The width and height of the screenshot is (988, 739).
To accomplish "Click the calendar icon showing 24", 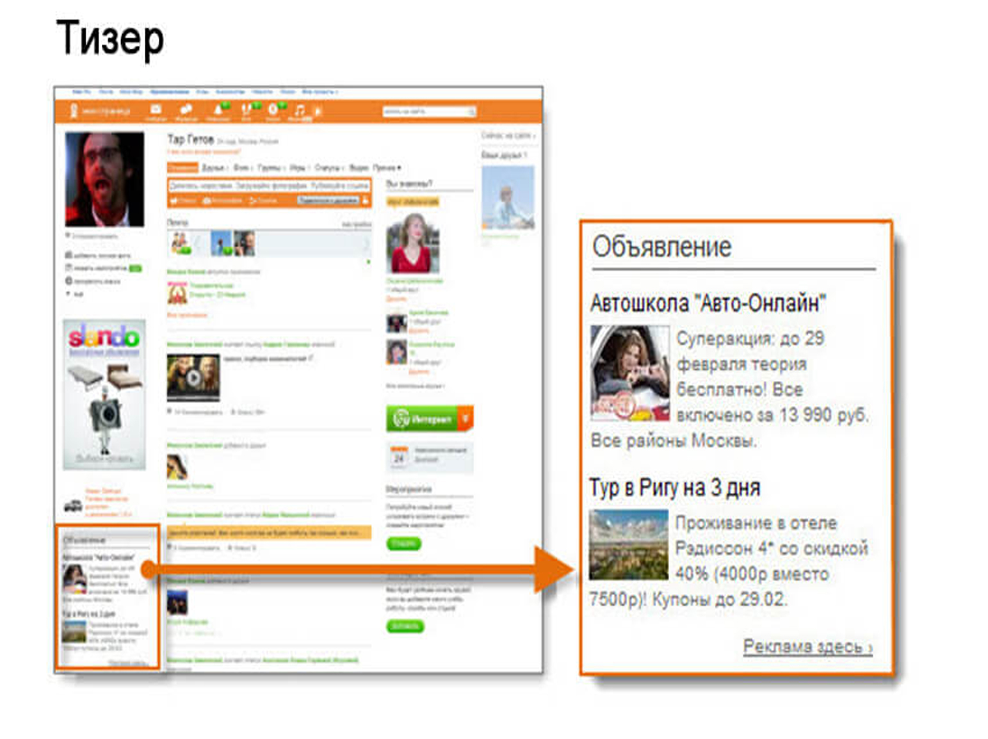I will (x=399, y=458).
